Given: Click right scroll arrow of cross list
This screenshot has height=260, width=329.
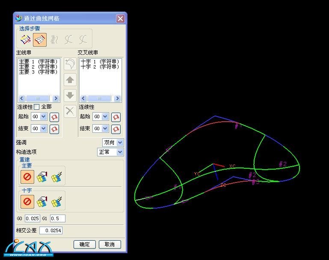Looking at the screenshot, I should (x=117, y=98).
